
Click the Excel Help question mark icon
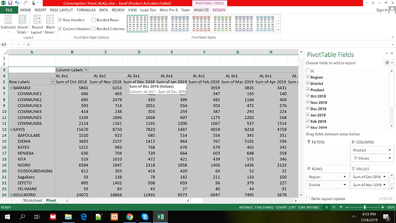point(366,3)
